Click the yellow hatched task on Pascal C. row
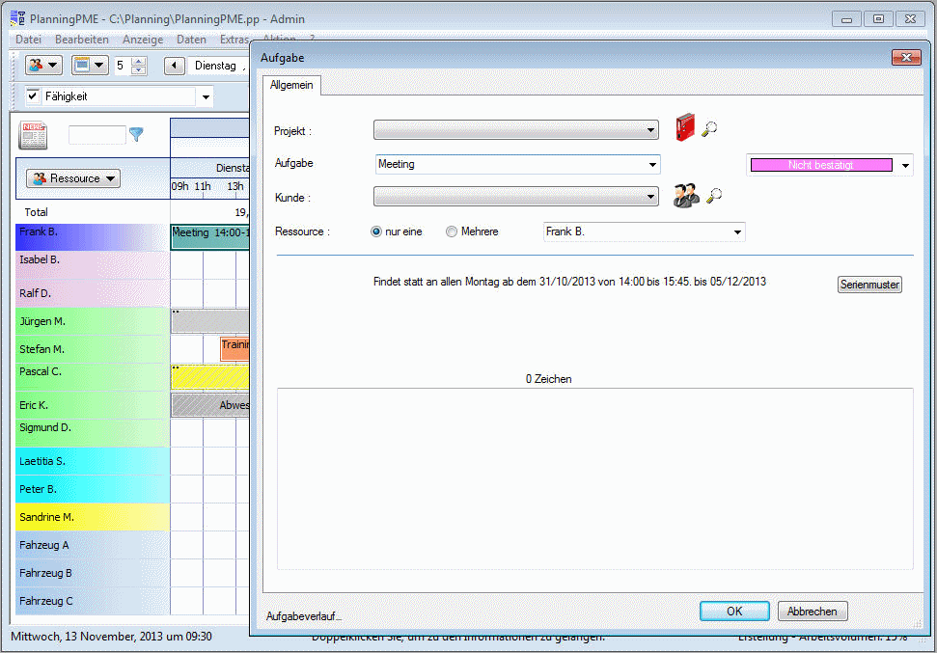 (209, 376)
